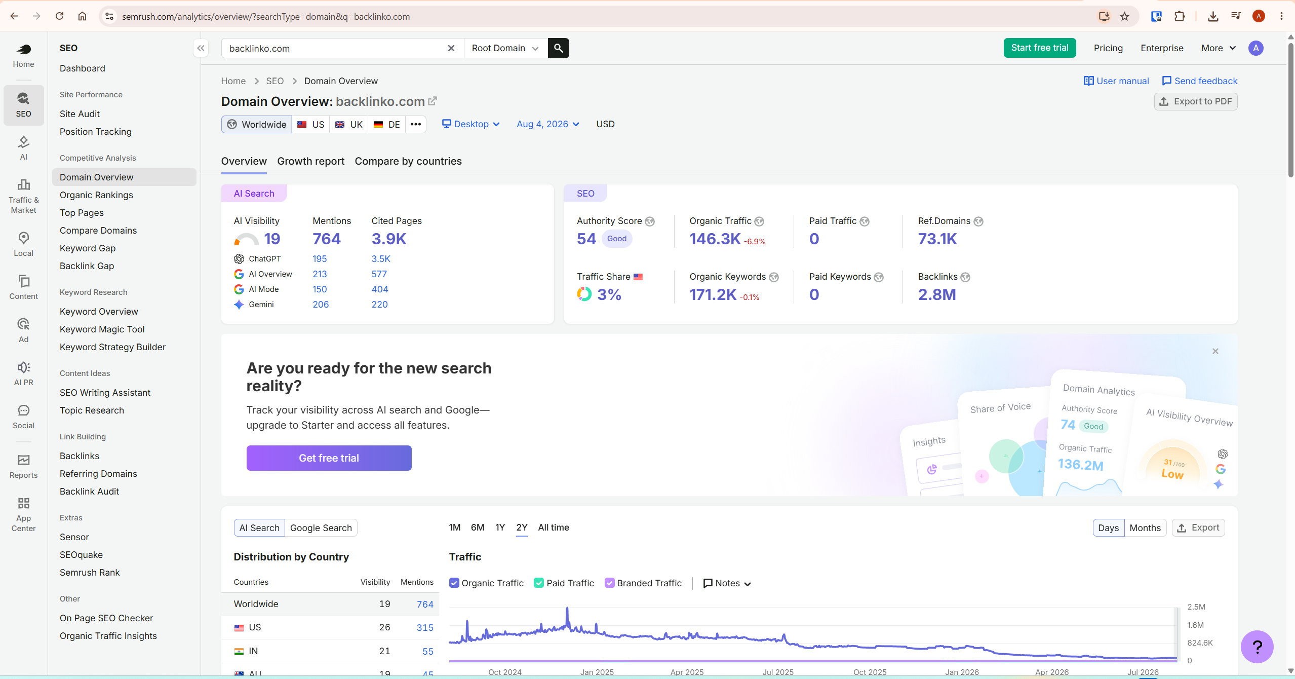Reload the browser page
Image resolution: width=1295 pixels, height=679 pixels.
[x=59, y=16]
